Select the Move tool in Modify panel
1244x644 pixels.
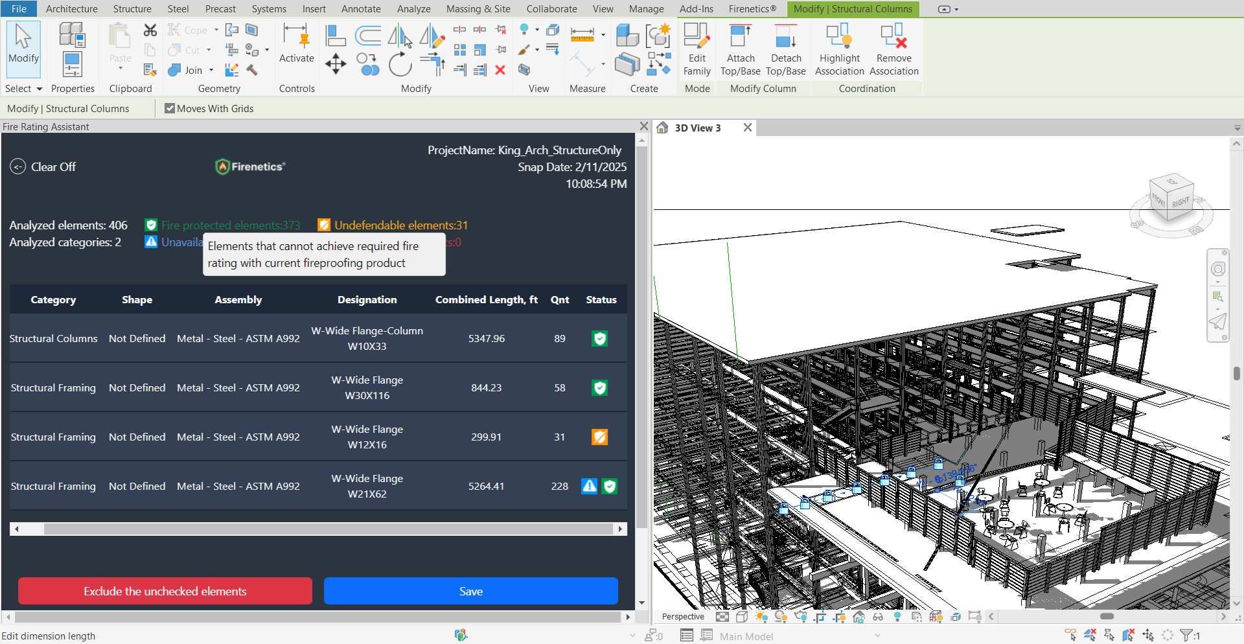click(336, 64)
